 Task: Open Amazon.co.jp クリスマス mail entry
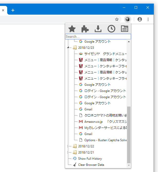[106, 122]
